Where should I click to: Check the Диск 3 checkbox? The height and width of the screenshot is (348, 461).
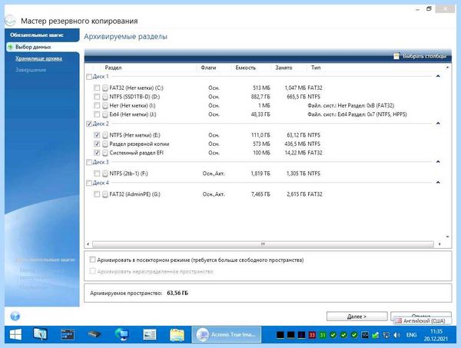[x=89, y=162]
